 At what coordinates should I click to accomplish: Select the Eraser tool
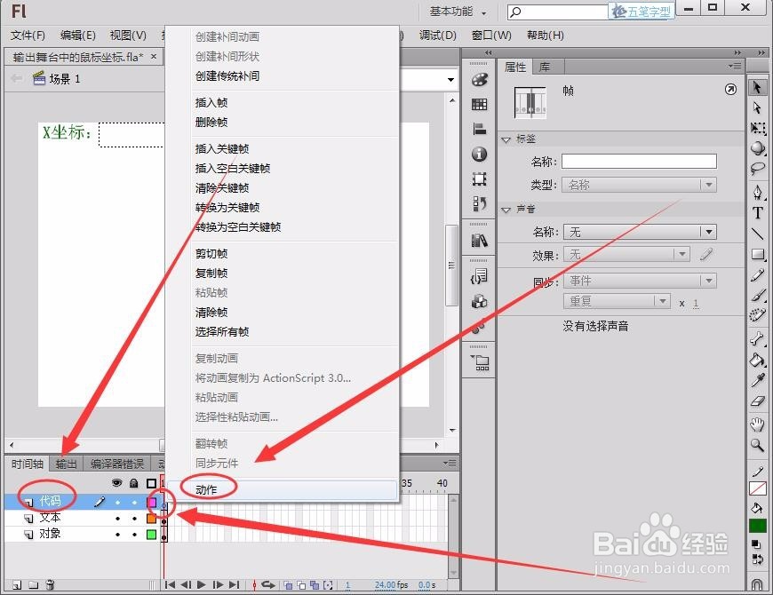(757, 401)
